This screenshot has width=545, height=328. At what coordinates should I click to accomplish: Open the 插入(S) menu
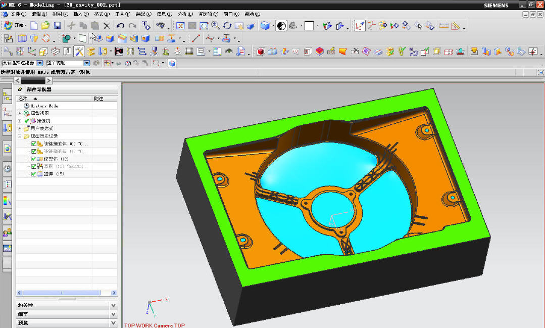coord(81,14)
